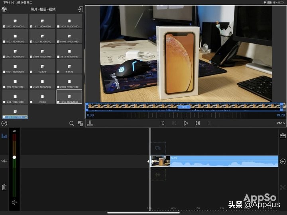This screenshot has width=287, height=215.
Task: Tap the transition placeholder icon below the clip
Action: click(x=158, y=175)
